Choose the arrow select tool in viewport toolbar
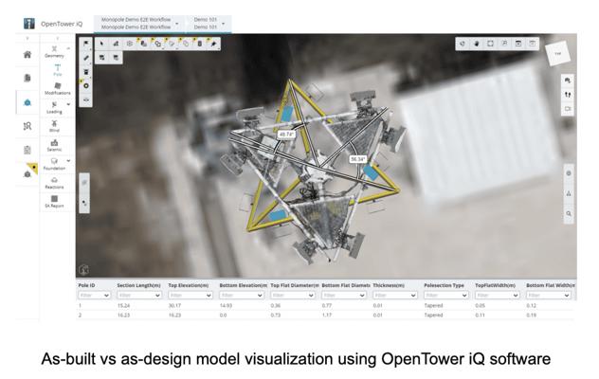The image size is (599, 379). 101,44
